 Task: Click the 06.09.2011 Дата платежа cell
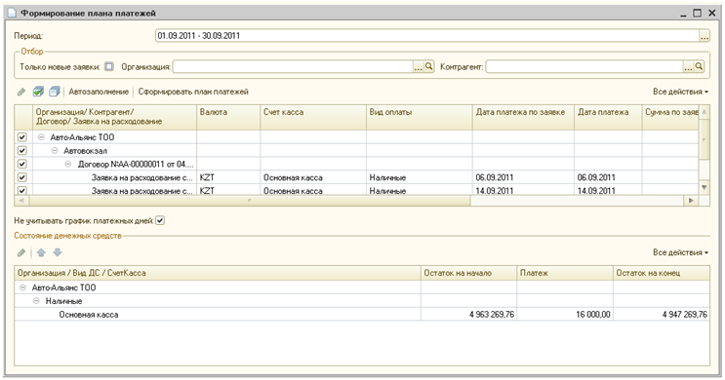click(x=608, y=177)
